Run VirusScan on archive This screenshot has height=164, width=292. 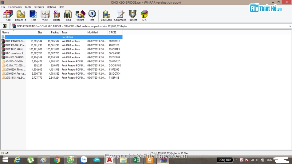click(106, 16)
